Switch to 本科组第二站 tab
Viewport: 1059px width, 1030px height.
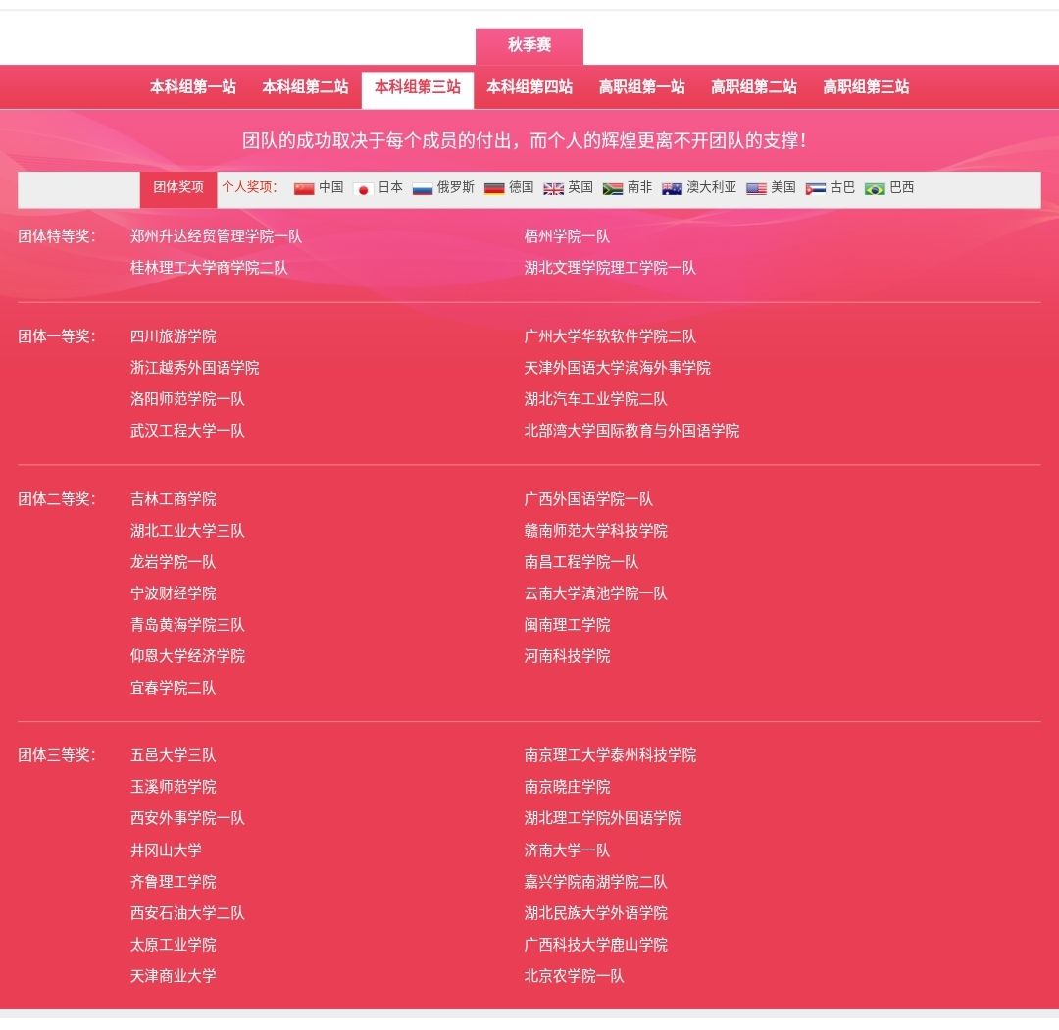tap(305, 88)
